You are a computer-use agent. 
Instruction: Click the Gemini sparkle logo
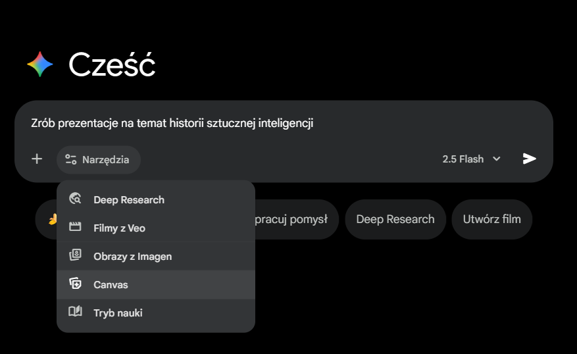40,64
